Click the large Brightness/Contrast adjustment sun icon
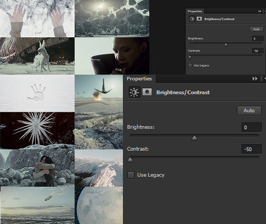The height and width of the screenshot is (224, 266). [135, 92]
